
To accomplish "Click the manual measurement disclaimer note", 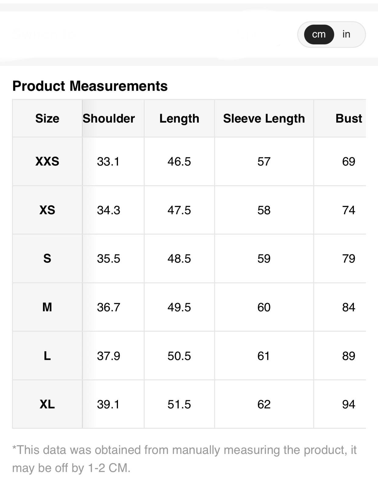I will tap(184, 459).
